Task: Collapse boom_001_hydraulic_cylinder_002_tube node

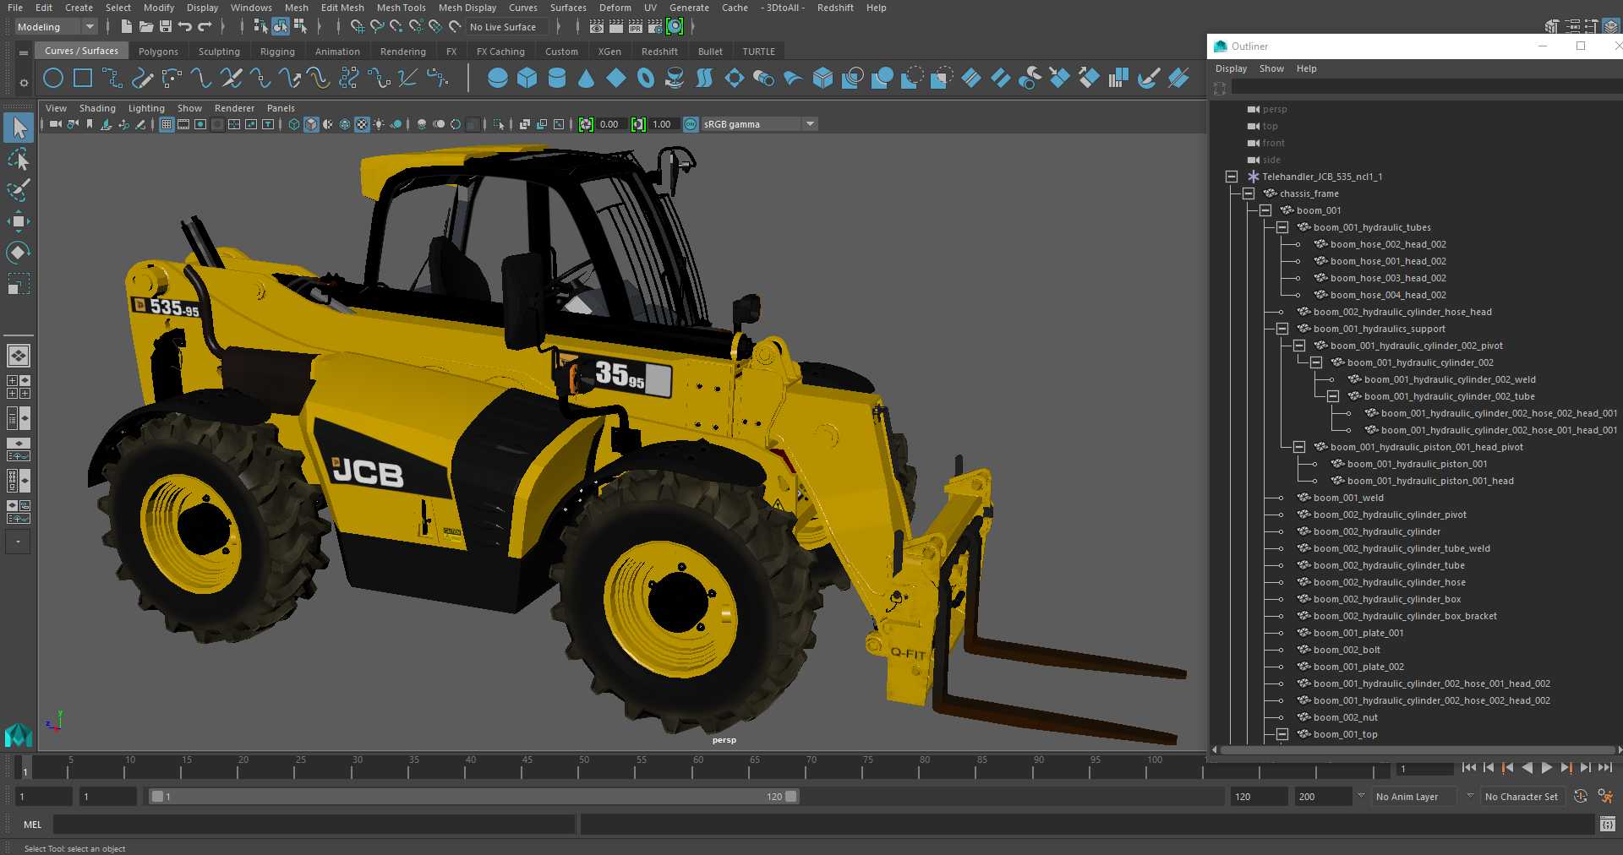Action: pyautogui.click(x=1333, y=396)
